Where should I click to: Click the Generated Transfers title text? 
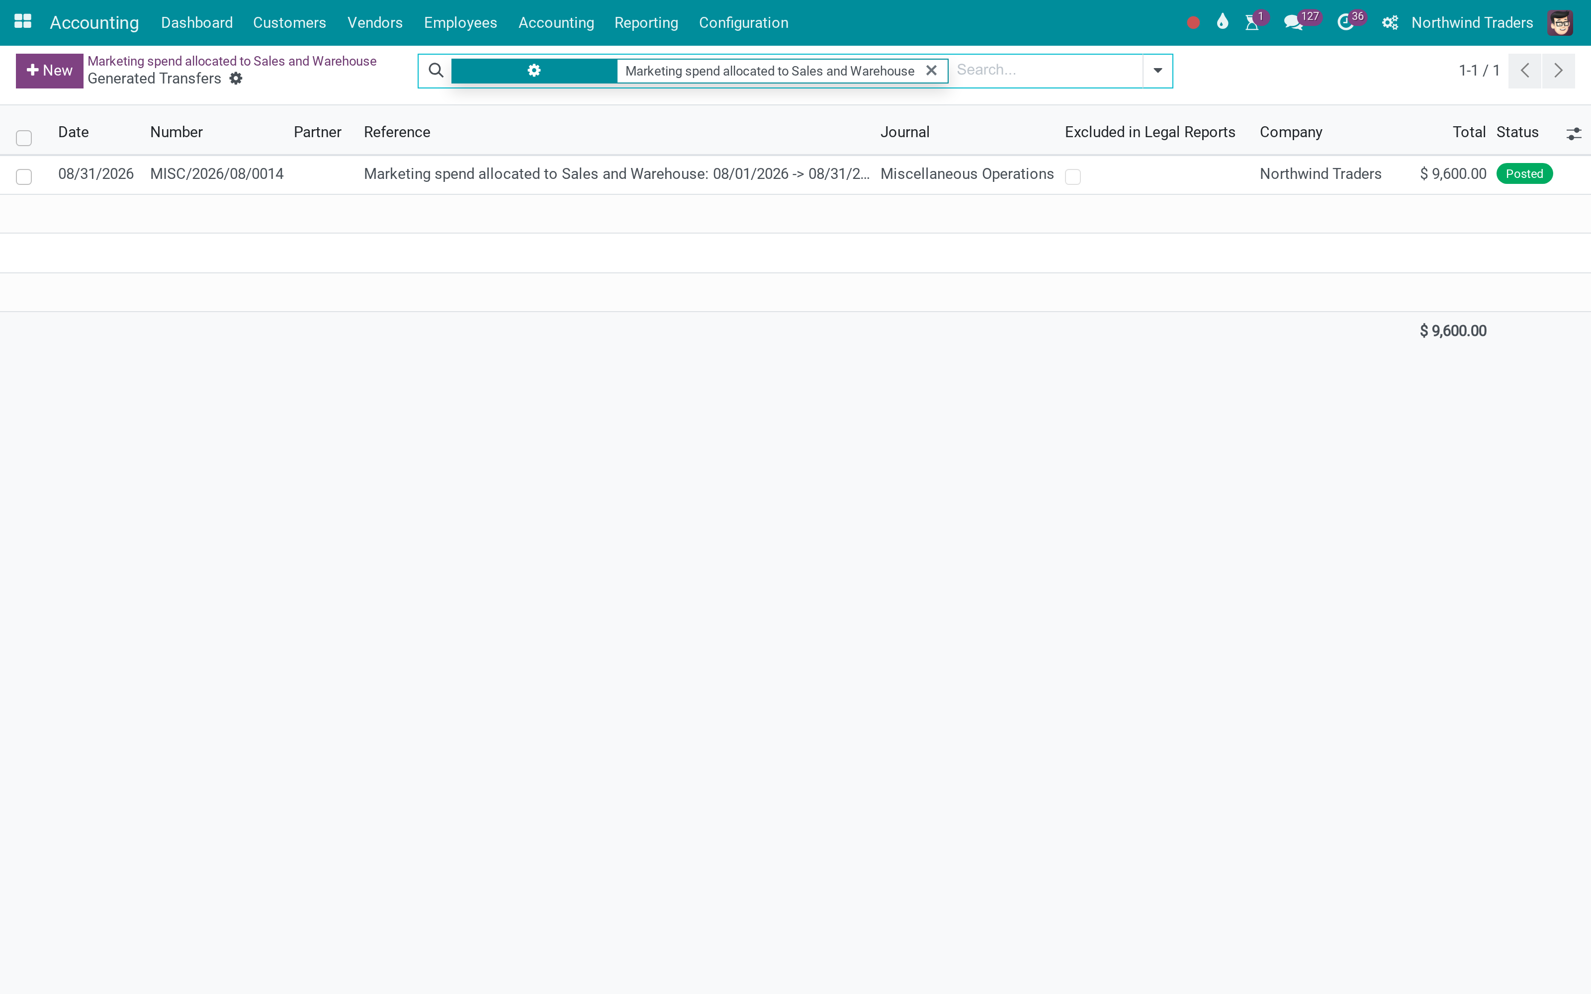coord(155,78)
